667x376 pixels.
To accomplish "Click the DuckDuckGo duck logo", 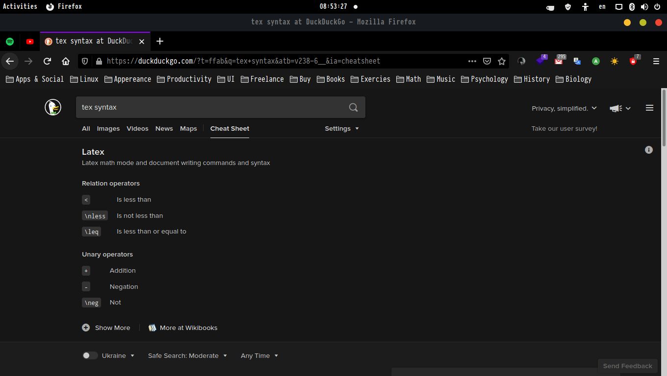I will pos(53,107).
